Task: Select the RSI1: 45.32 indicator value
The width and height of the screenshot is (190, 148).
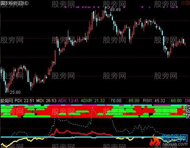Action: [154, 101]
